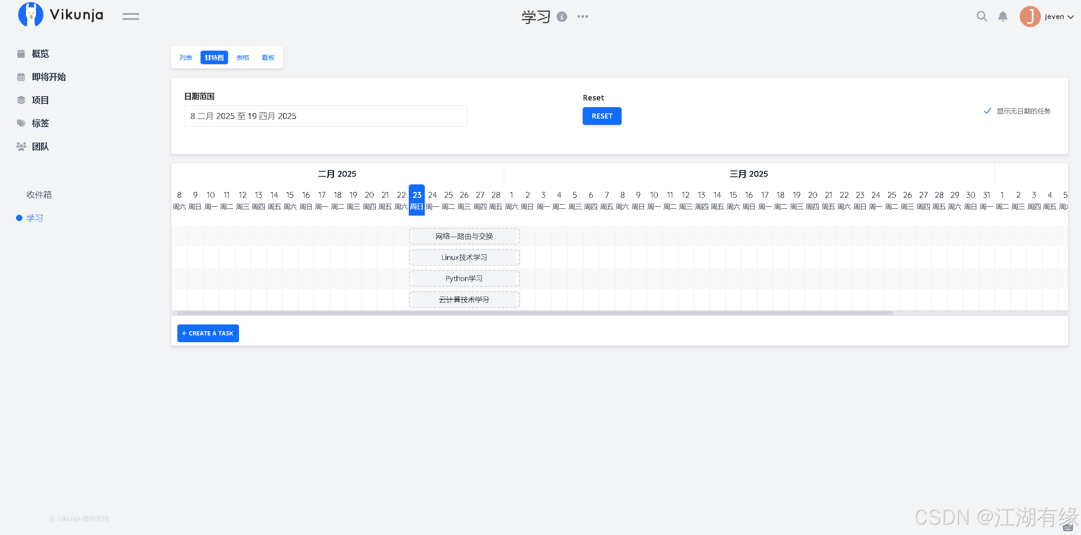This screenshot has width=1081, height=535.
Task: Click the 日期范围 date range input
Action: (326, 116)
